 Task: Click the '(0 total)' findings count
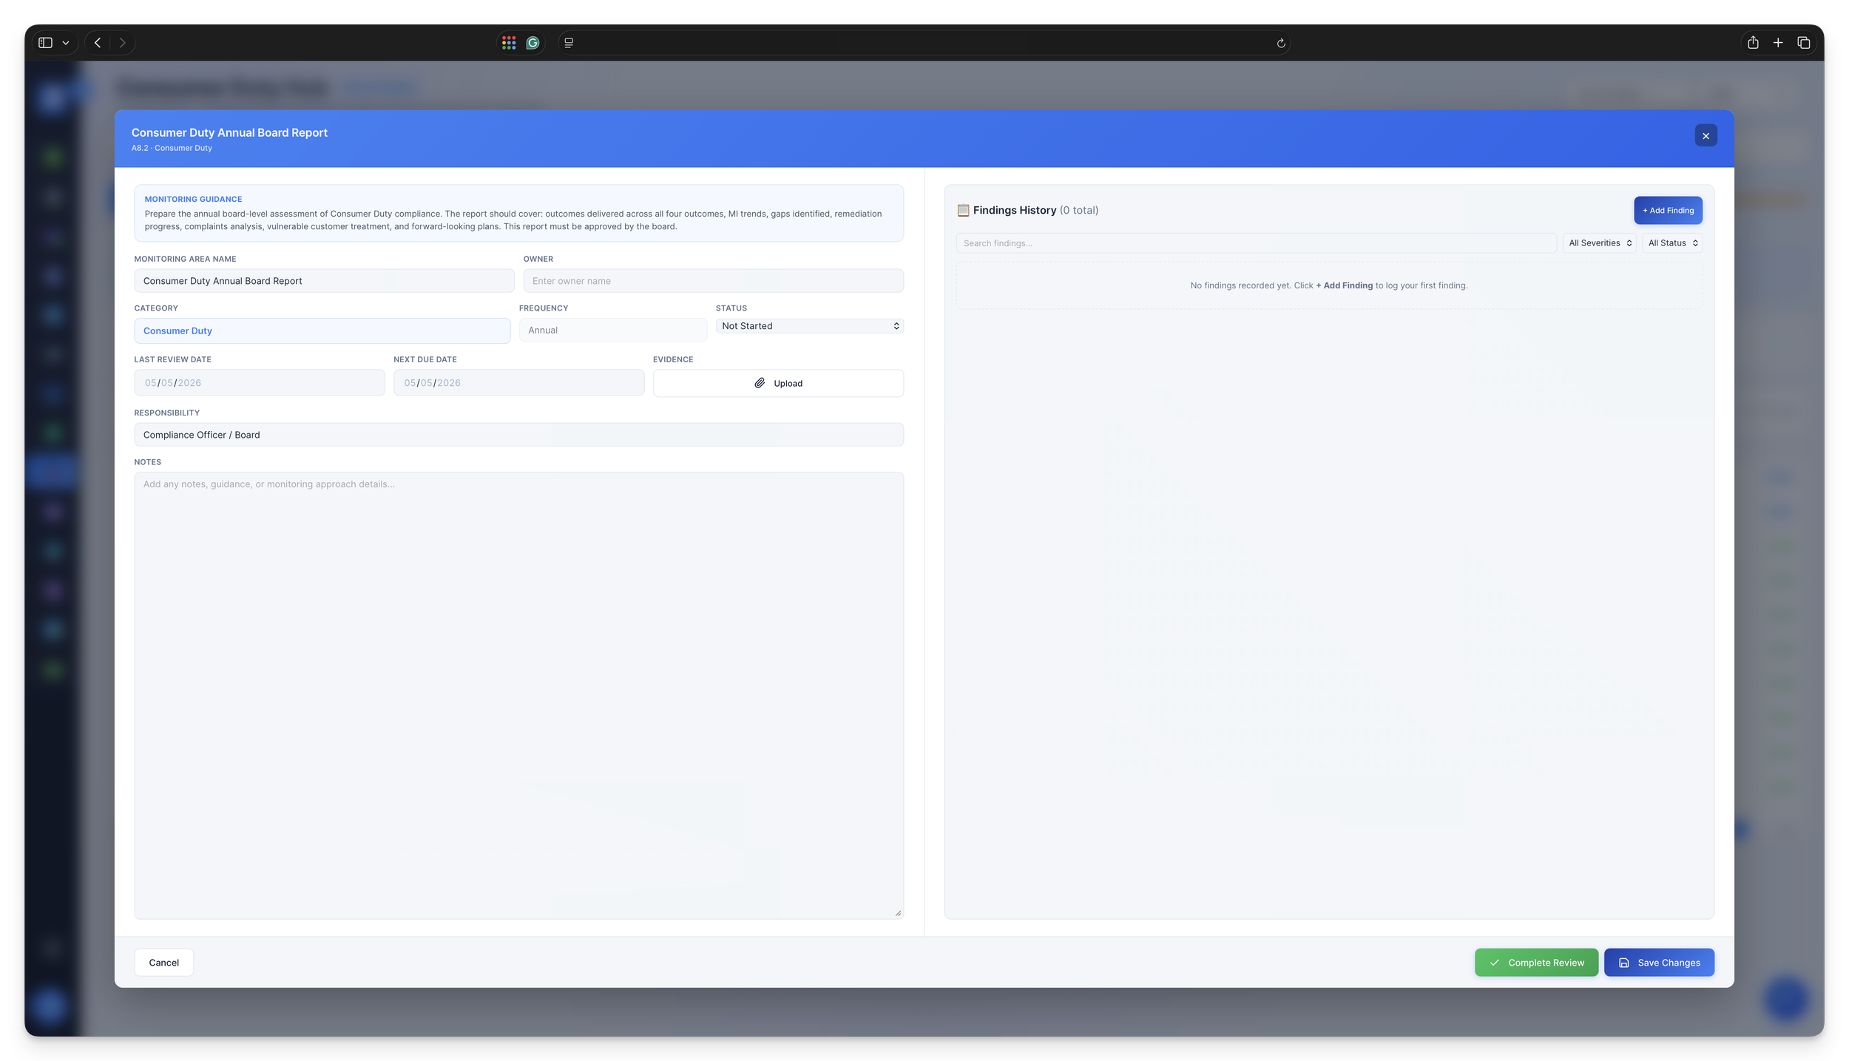coord(1078,211)
